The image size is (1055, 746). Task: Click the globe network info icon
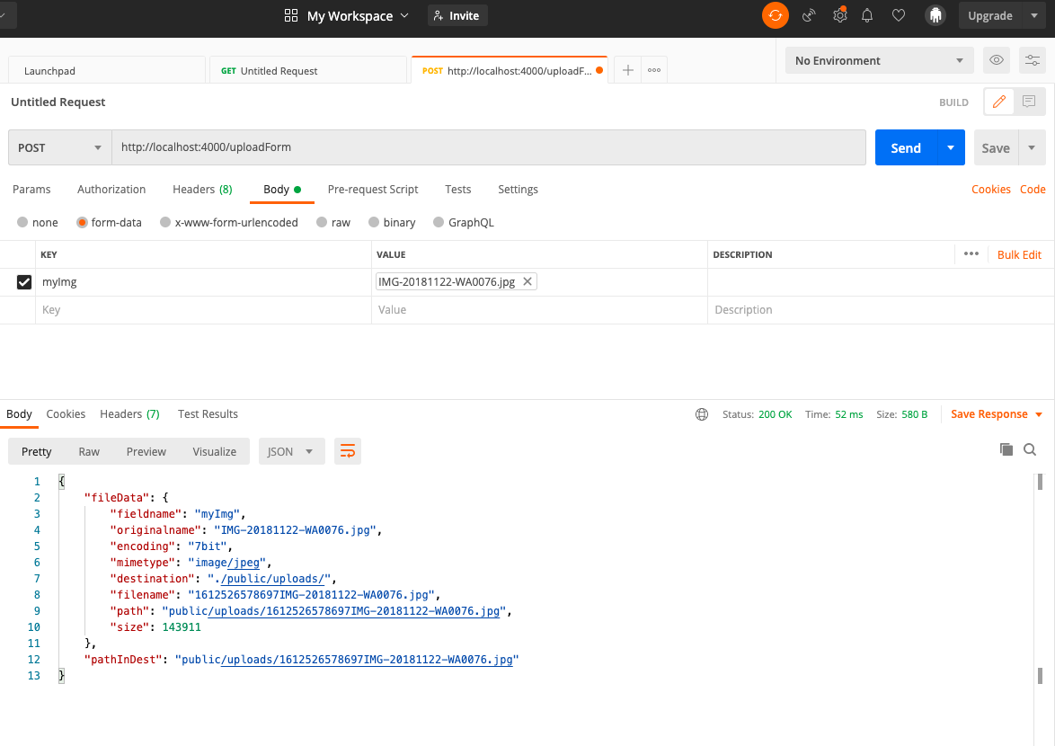pos(702,414)
